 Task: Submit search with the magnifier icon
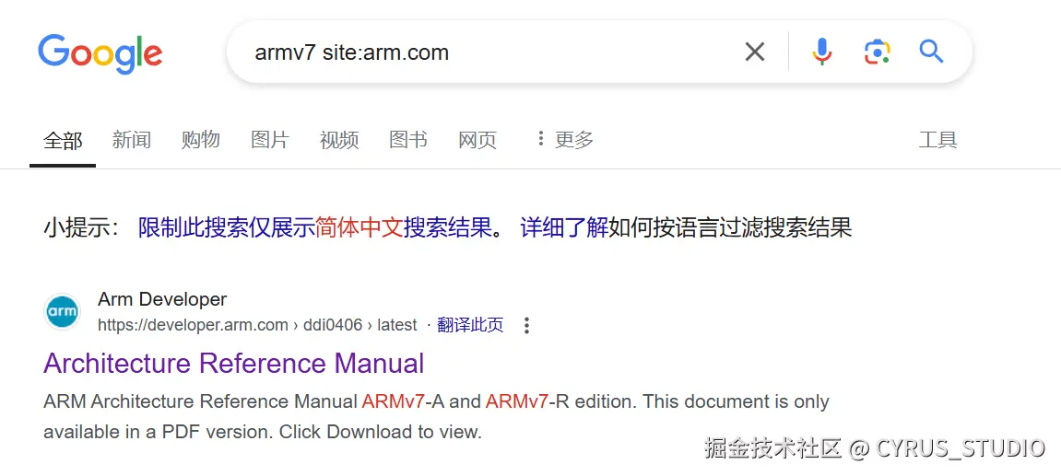tap(931, 52)
